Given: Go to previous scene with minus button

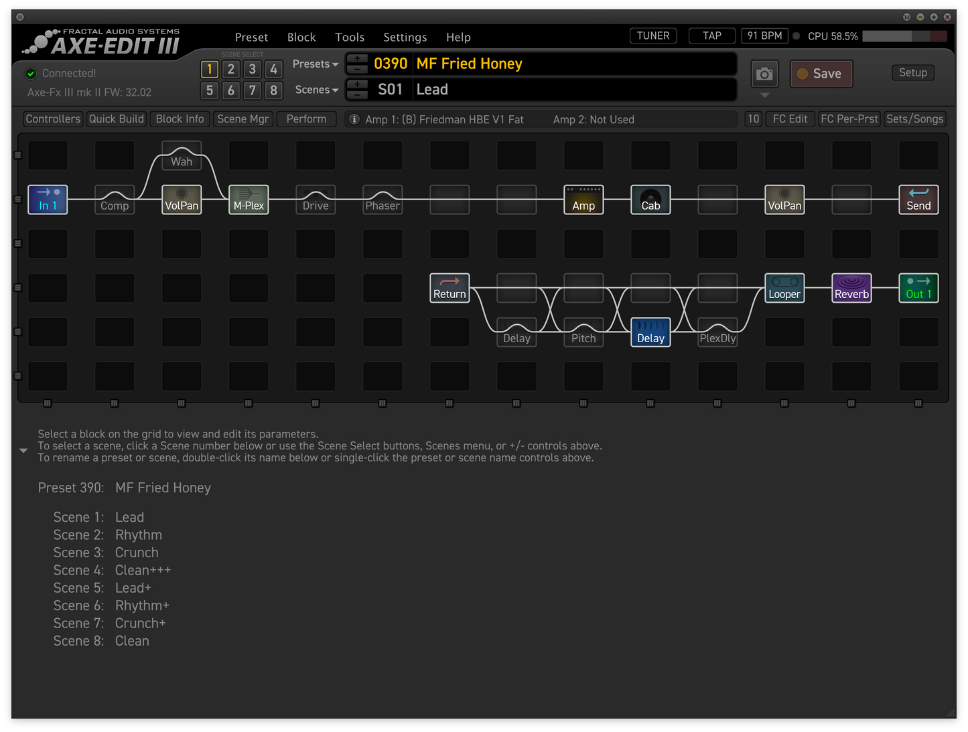Looking at the screenshot, I should (x=358, y=94).
